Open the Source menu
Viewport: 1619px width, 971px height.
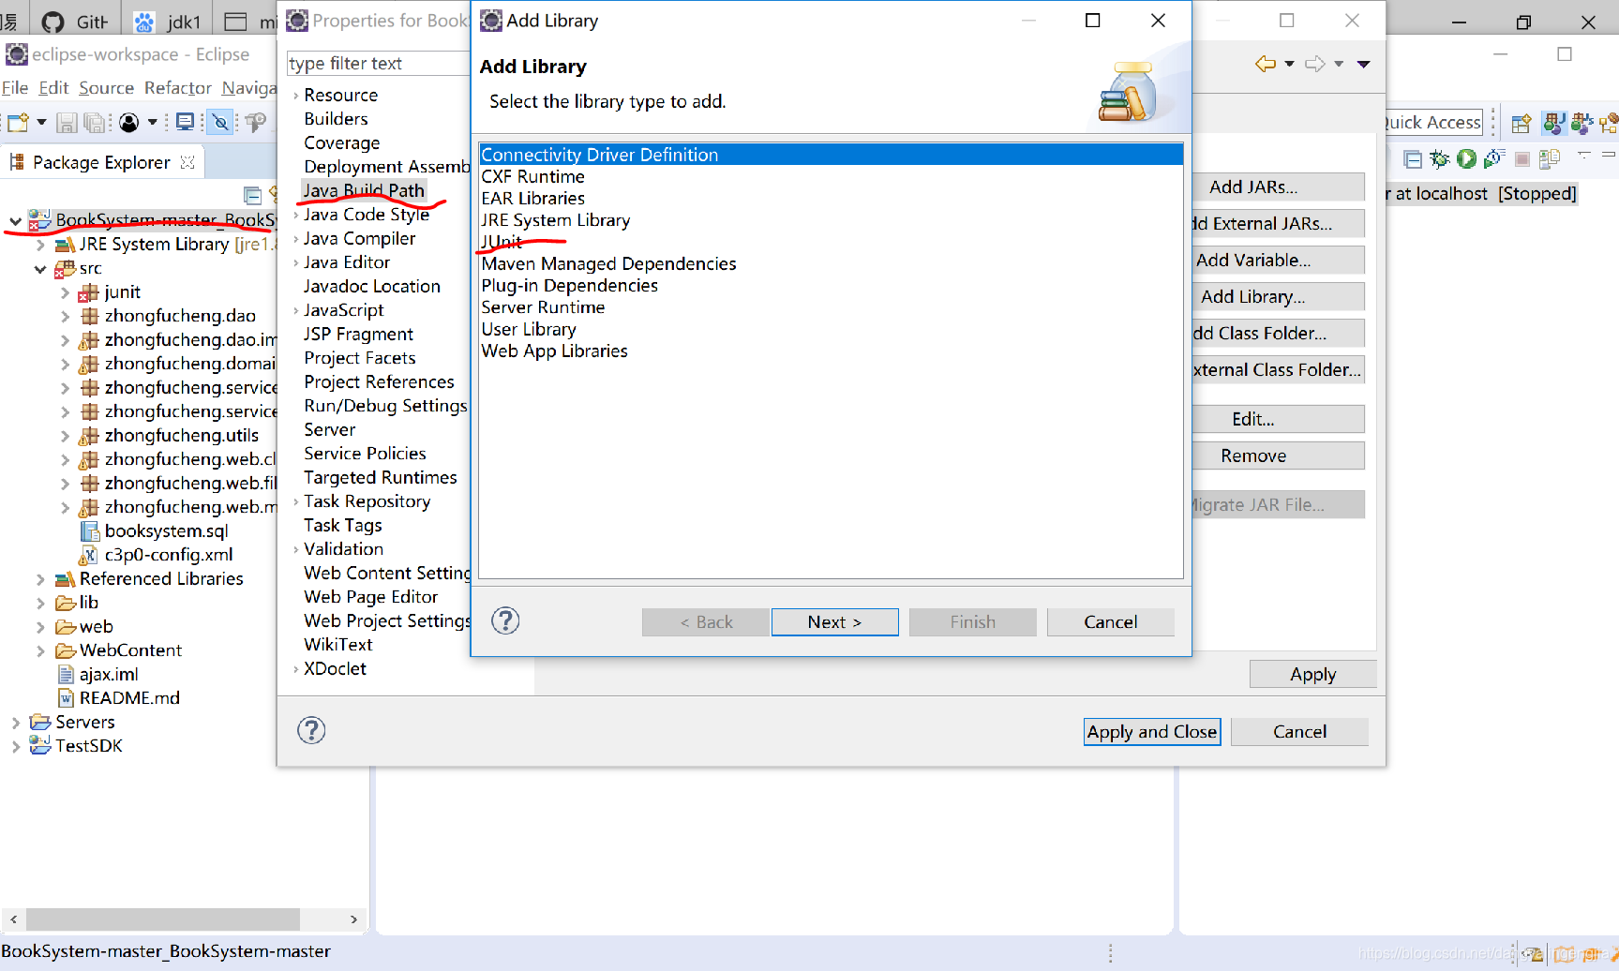106,87
